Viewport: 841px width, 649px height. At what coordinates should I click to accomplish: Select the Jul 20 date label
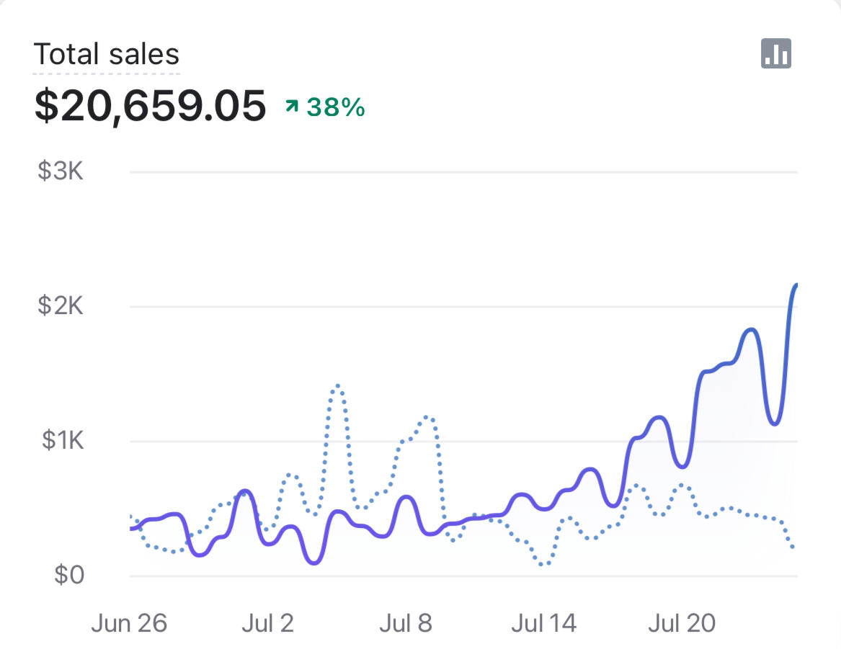[x=682, y=623]
